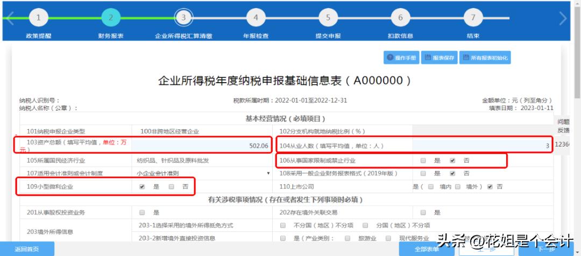Click the 104从业人数 input field
Image resolution: width=581 pixels, height=256 pixels.
(x=483, y=145)
